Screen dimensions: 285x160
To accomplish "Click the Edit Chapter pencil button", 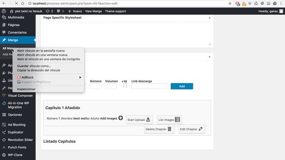I will click(x=192, y=129).
